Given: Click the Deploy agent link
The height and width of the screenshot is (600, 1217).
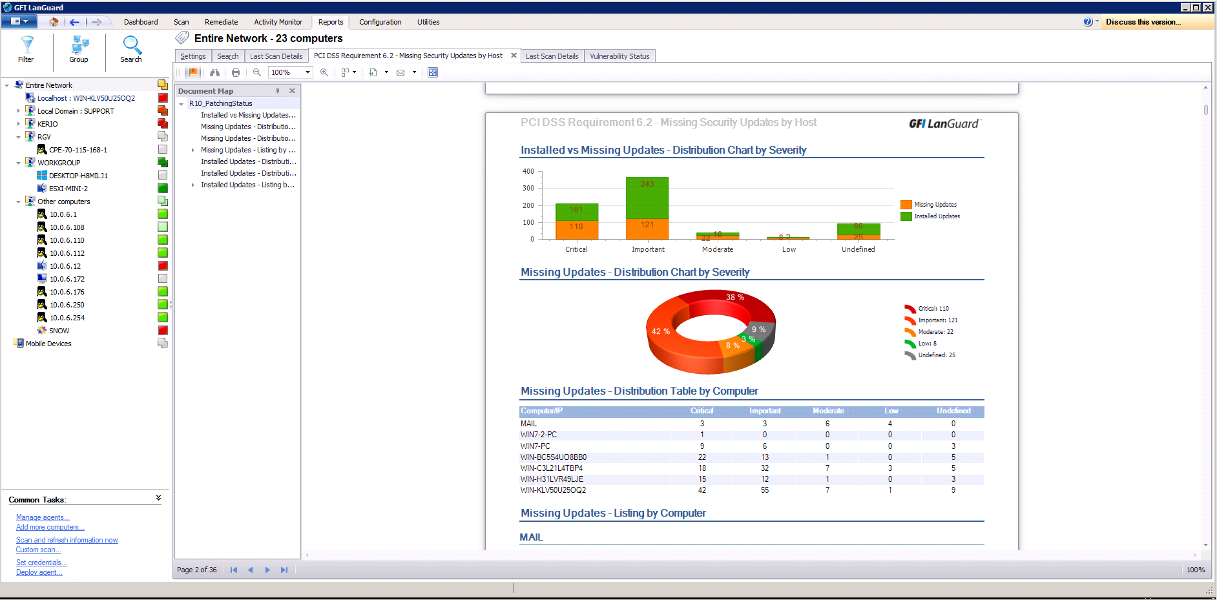Looking at the screenshot, I should (39, 572).
